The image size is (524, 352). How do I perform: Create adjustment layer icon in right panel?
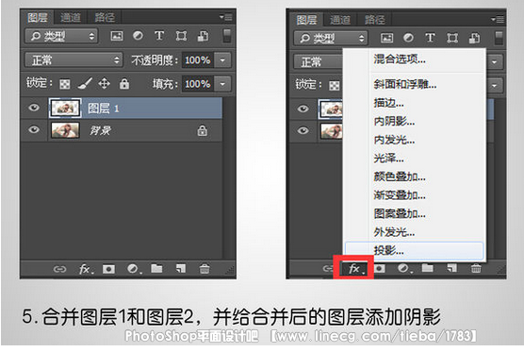coord(404,268)
